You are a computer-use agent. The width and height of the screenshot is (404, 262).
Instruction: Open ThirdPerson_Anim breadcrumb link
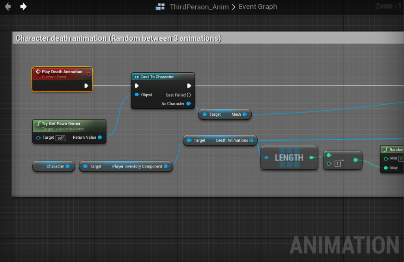point(199,7)
